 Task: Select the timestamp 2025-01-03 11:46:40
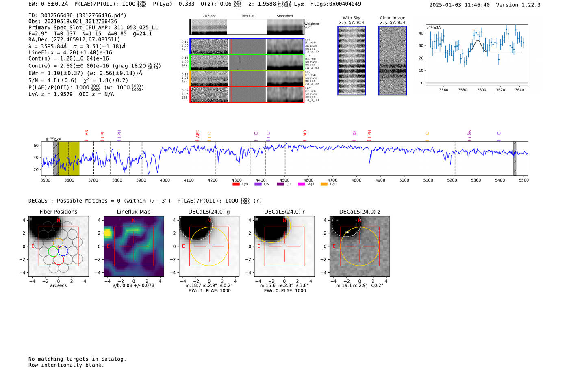pos(459,5)
